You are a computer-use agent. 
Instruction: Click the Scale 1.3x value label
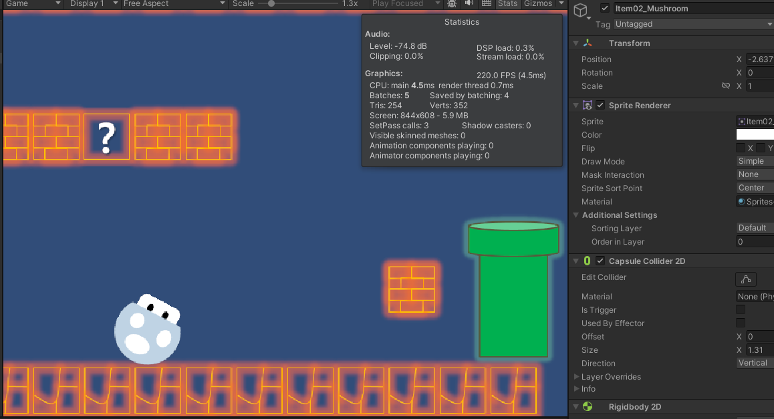[x=350, y=3]
